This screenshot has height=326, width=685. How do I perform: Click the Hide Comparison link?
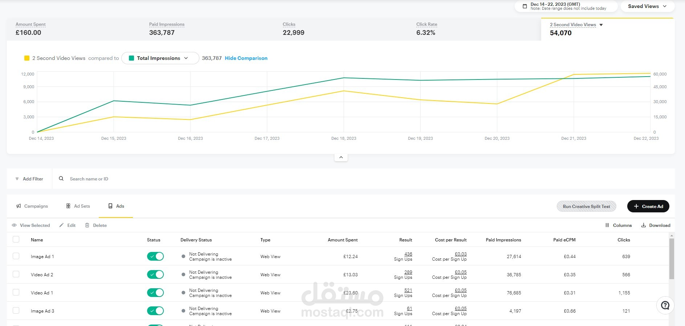(x=246, y=58)
